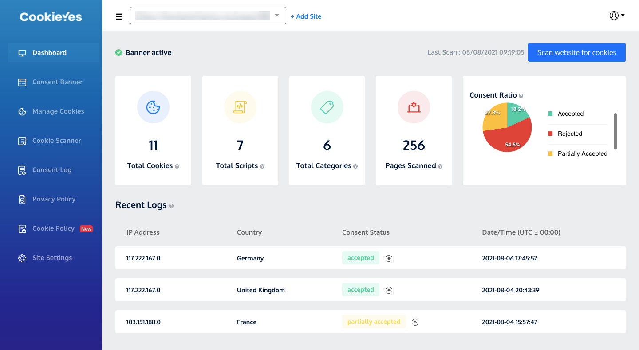Click red Rejected legend swatch
Image resolution: width=639 pixels, height=350 pixels.
pyautogui.click(x=550, y=134)
